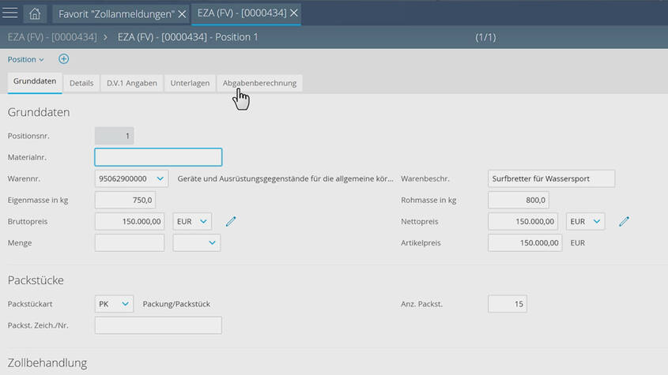Select the Unterlagen tab
This screenshot has height=375, width=668.
point(190,83)
